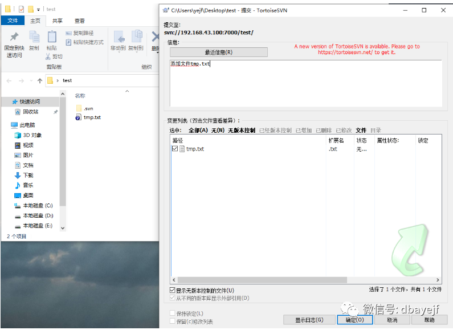Viewport: 453px width, 330px height.
Task: Open the File (文件) tab in Explorer
Action: [x=13, y=21]
